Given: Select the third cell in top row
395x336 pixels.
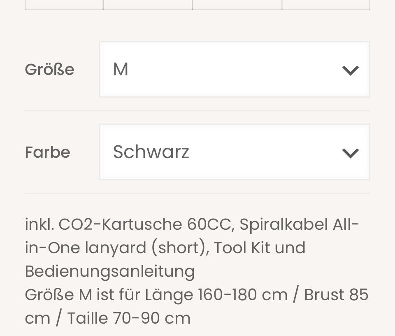Looking at the screenshot, I should point(237,4).
